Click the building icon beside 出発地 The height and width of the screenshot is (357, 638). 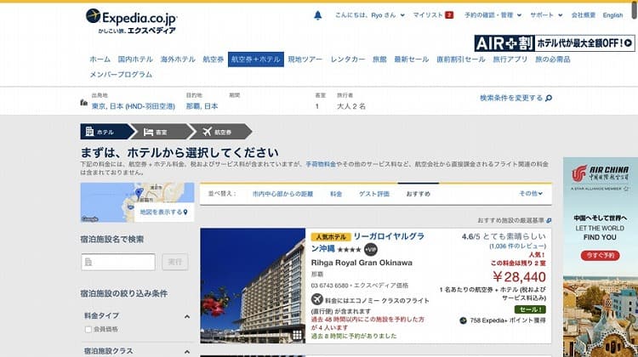tap(84, 103)
